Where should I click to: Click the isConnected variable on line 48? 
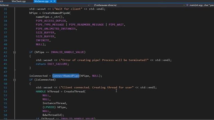point(38,76)
